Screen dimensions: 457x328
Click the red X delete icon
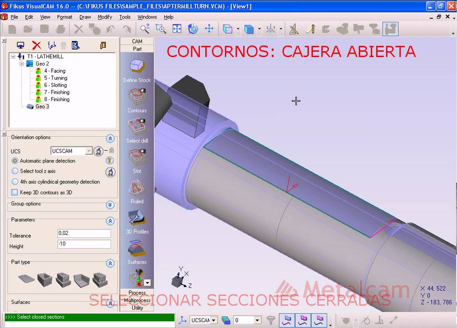click(x=36, y=45)
